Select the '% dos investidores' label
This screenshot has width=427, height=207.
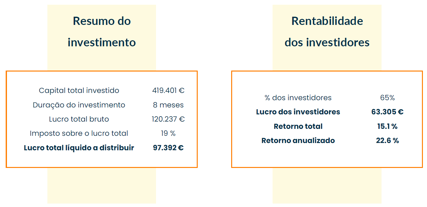coord(298,98)
